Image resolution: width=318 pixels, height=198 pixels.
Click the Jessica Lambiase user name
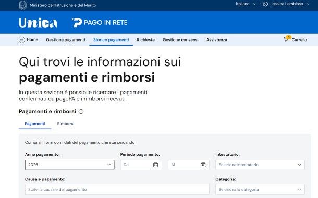[287, 4]
